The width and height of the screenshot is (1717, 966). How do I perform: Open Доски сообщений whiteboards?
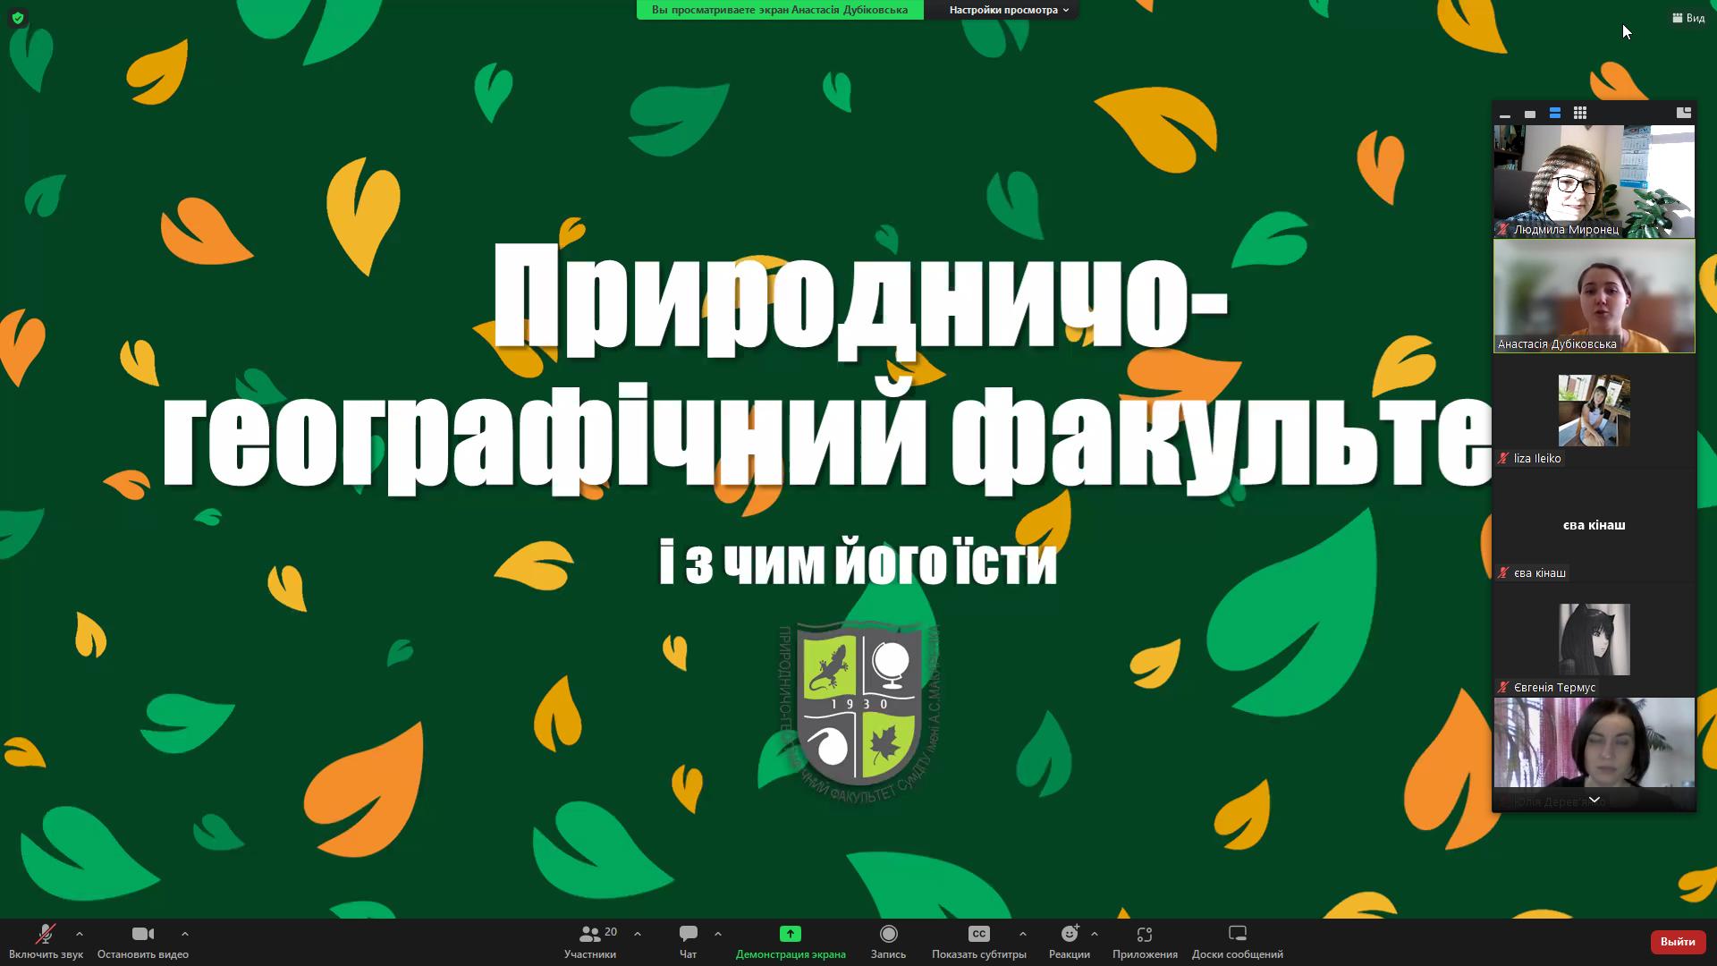1237,941
